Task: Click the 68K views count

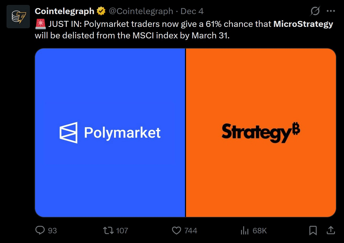Action: 260,231
